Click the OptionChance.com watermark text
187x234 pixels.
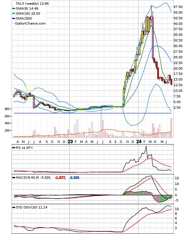coord(30,24)
